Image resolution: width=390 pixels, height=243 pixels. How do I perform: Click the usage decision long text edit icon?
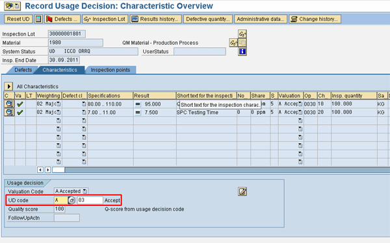point(242,191)
